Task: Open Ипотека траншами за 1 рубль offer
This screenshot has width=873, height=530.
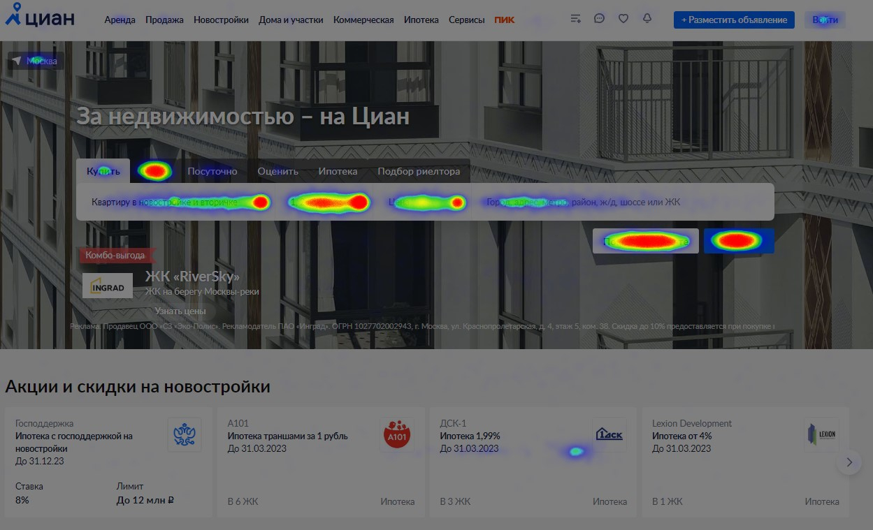Action: tap(287, 436)
